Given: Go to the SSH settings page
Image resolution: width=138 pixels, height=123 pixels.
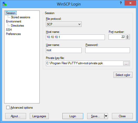Looking at the screenshot, I should point(9,30).
